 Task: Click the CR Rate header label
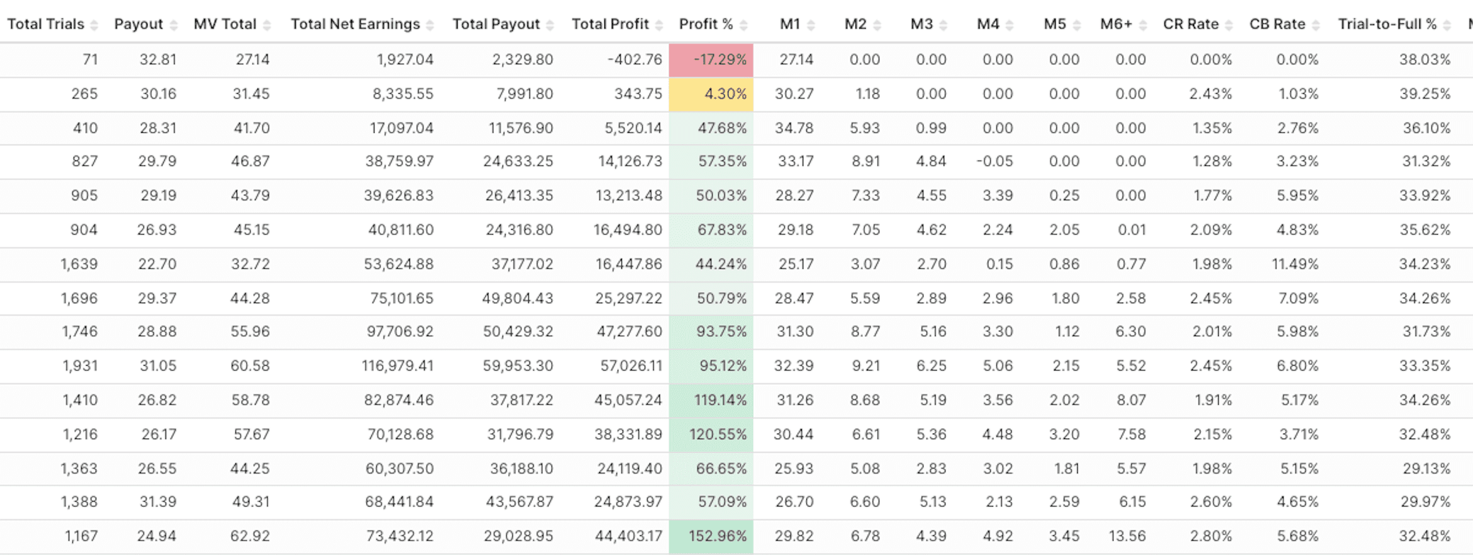[1190, 24]
